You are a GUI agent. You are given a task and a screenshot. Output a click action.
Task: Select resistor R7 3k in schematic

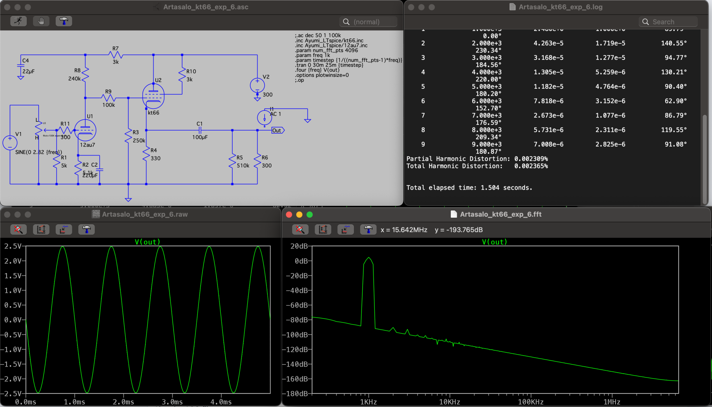click(115, 55)
